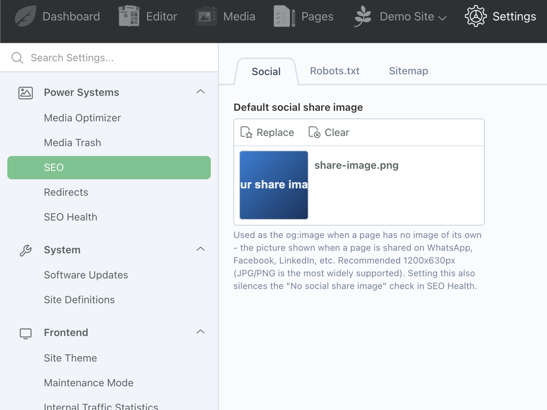This screenshot has width=547, height=410.
Task: Click the search magnifier icon
Action: tap(17, 58)
